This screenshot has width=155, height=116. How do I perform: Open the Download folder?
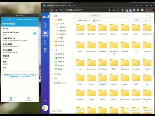coord(136,64)
